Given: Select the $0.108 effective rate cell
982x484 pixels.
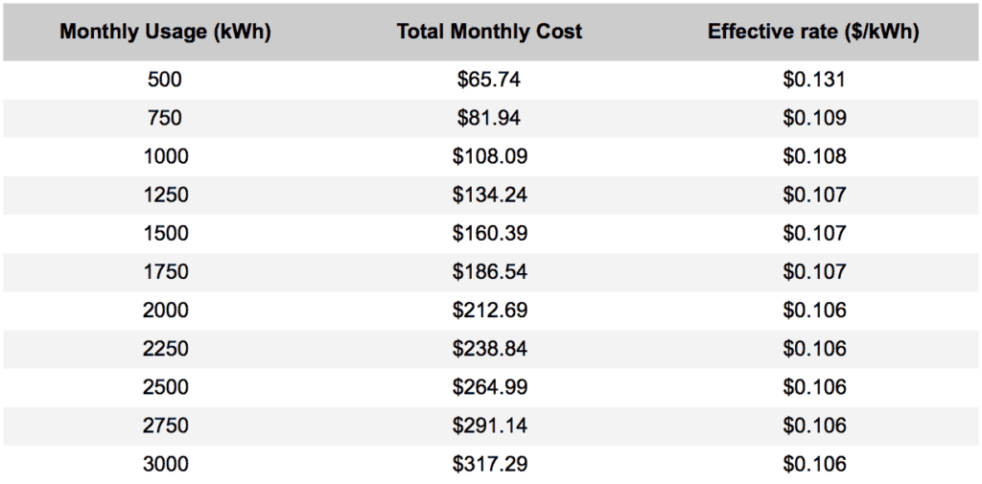Looking at the screenshot, I should click(814, 156).
